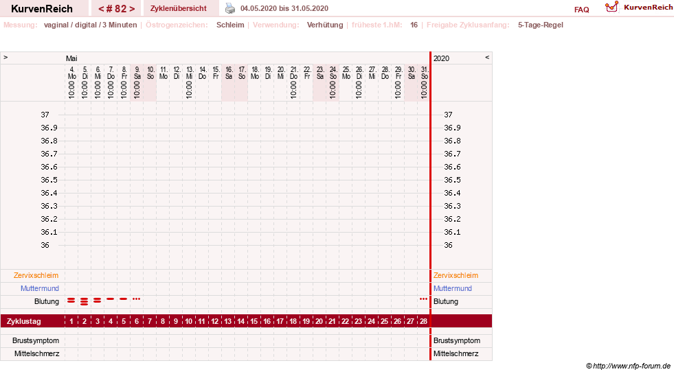This screenshot has height=374, width=674.
Task: Click the measurement setting vaginal / digital / 3 Minuten
Action: (x=90, y=25)
